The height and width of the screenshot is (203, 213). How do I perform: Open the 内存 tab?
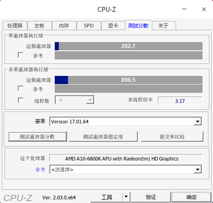pos(64,26)
